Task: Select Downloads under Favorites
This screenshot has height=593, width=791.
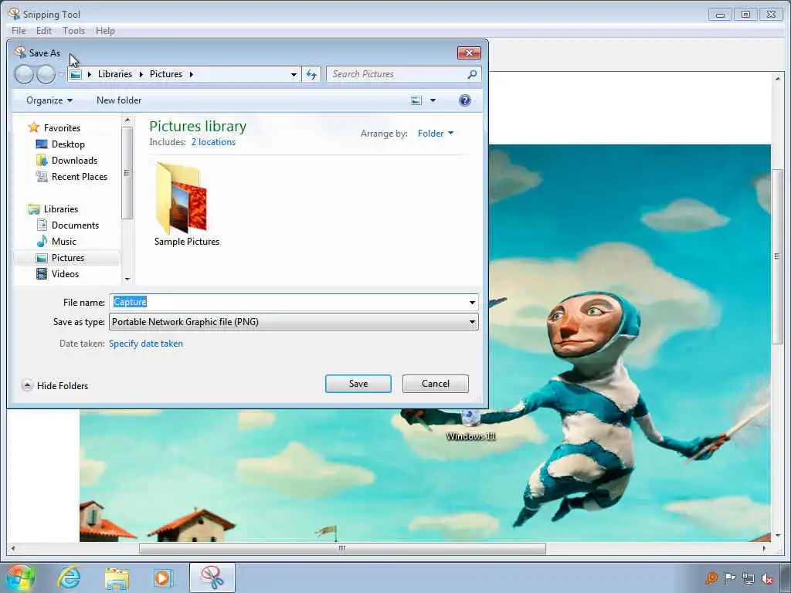Action: (75, 161)
